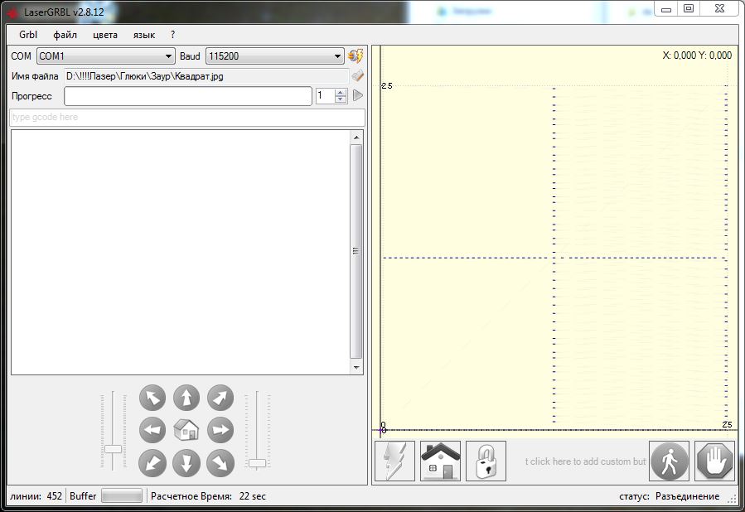This screenshot has height=512, width=745.
Task: Increase the repeat count with up spinner
Action: [x=341, y=92]
